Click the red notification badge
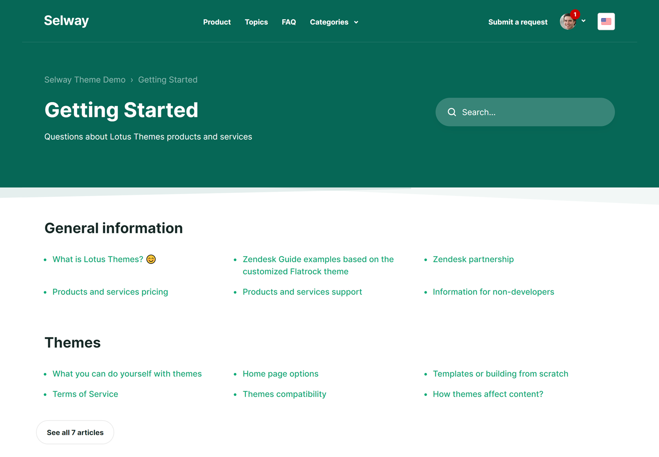 click(x=575, y=14)
